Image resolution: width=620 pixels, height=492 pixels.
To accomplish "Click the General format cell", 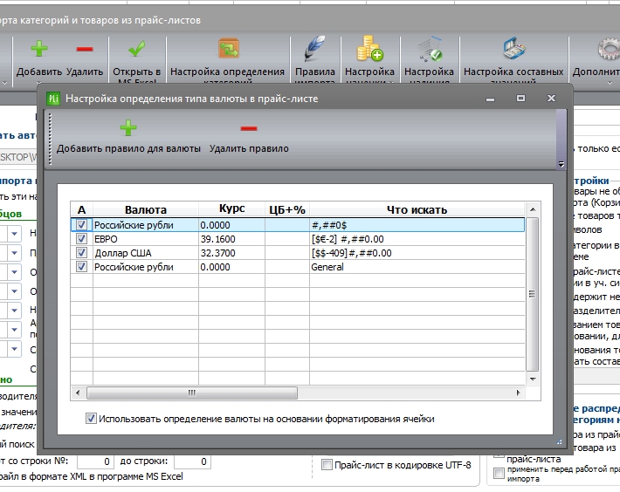I will pos(417,267).
